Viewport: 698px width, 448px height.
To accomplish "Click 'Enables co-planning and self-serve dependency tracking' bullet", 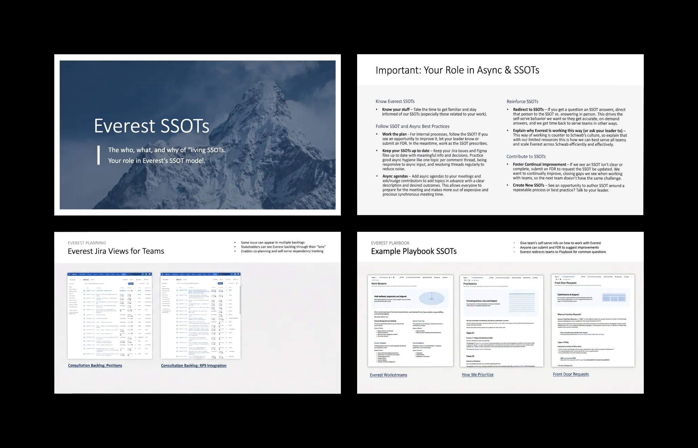I will coord(282,251).
